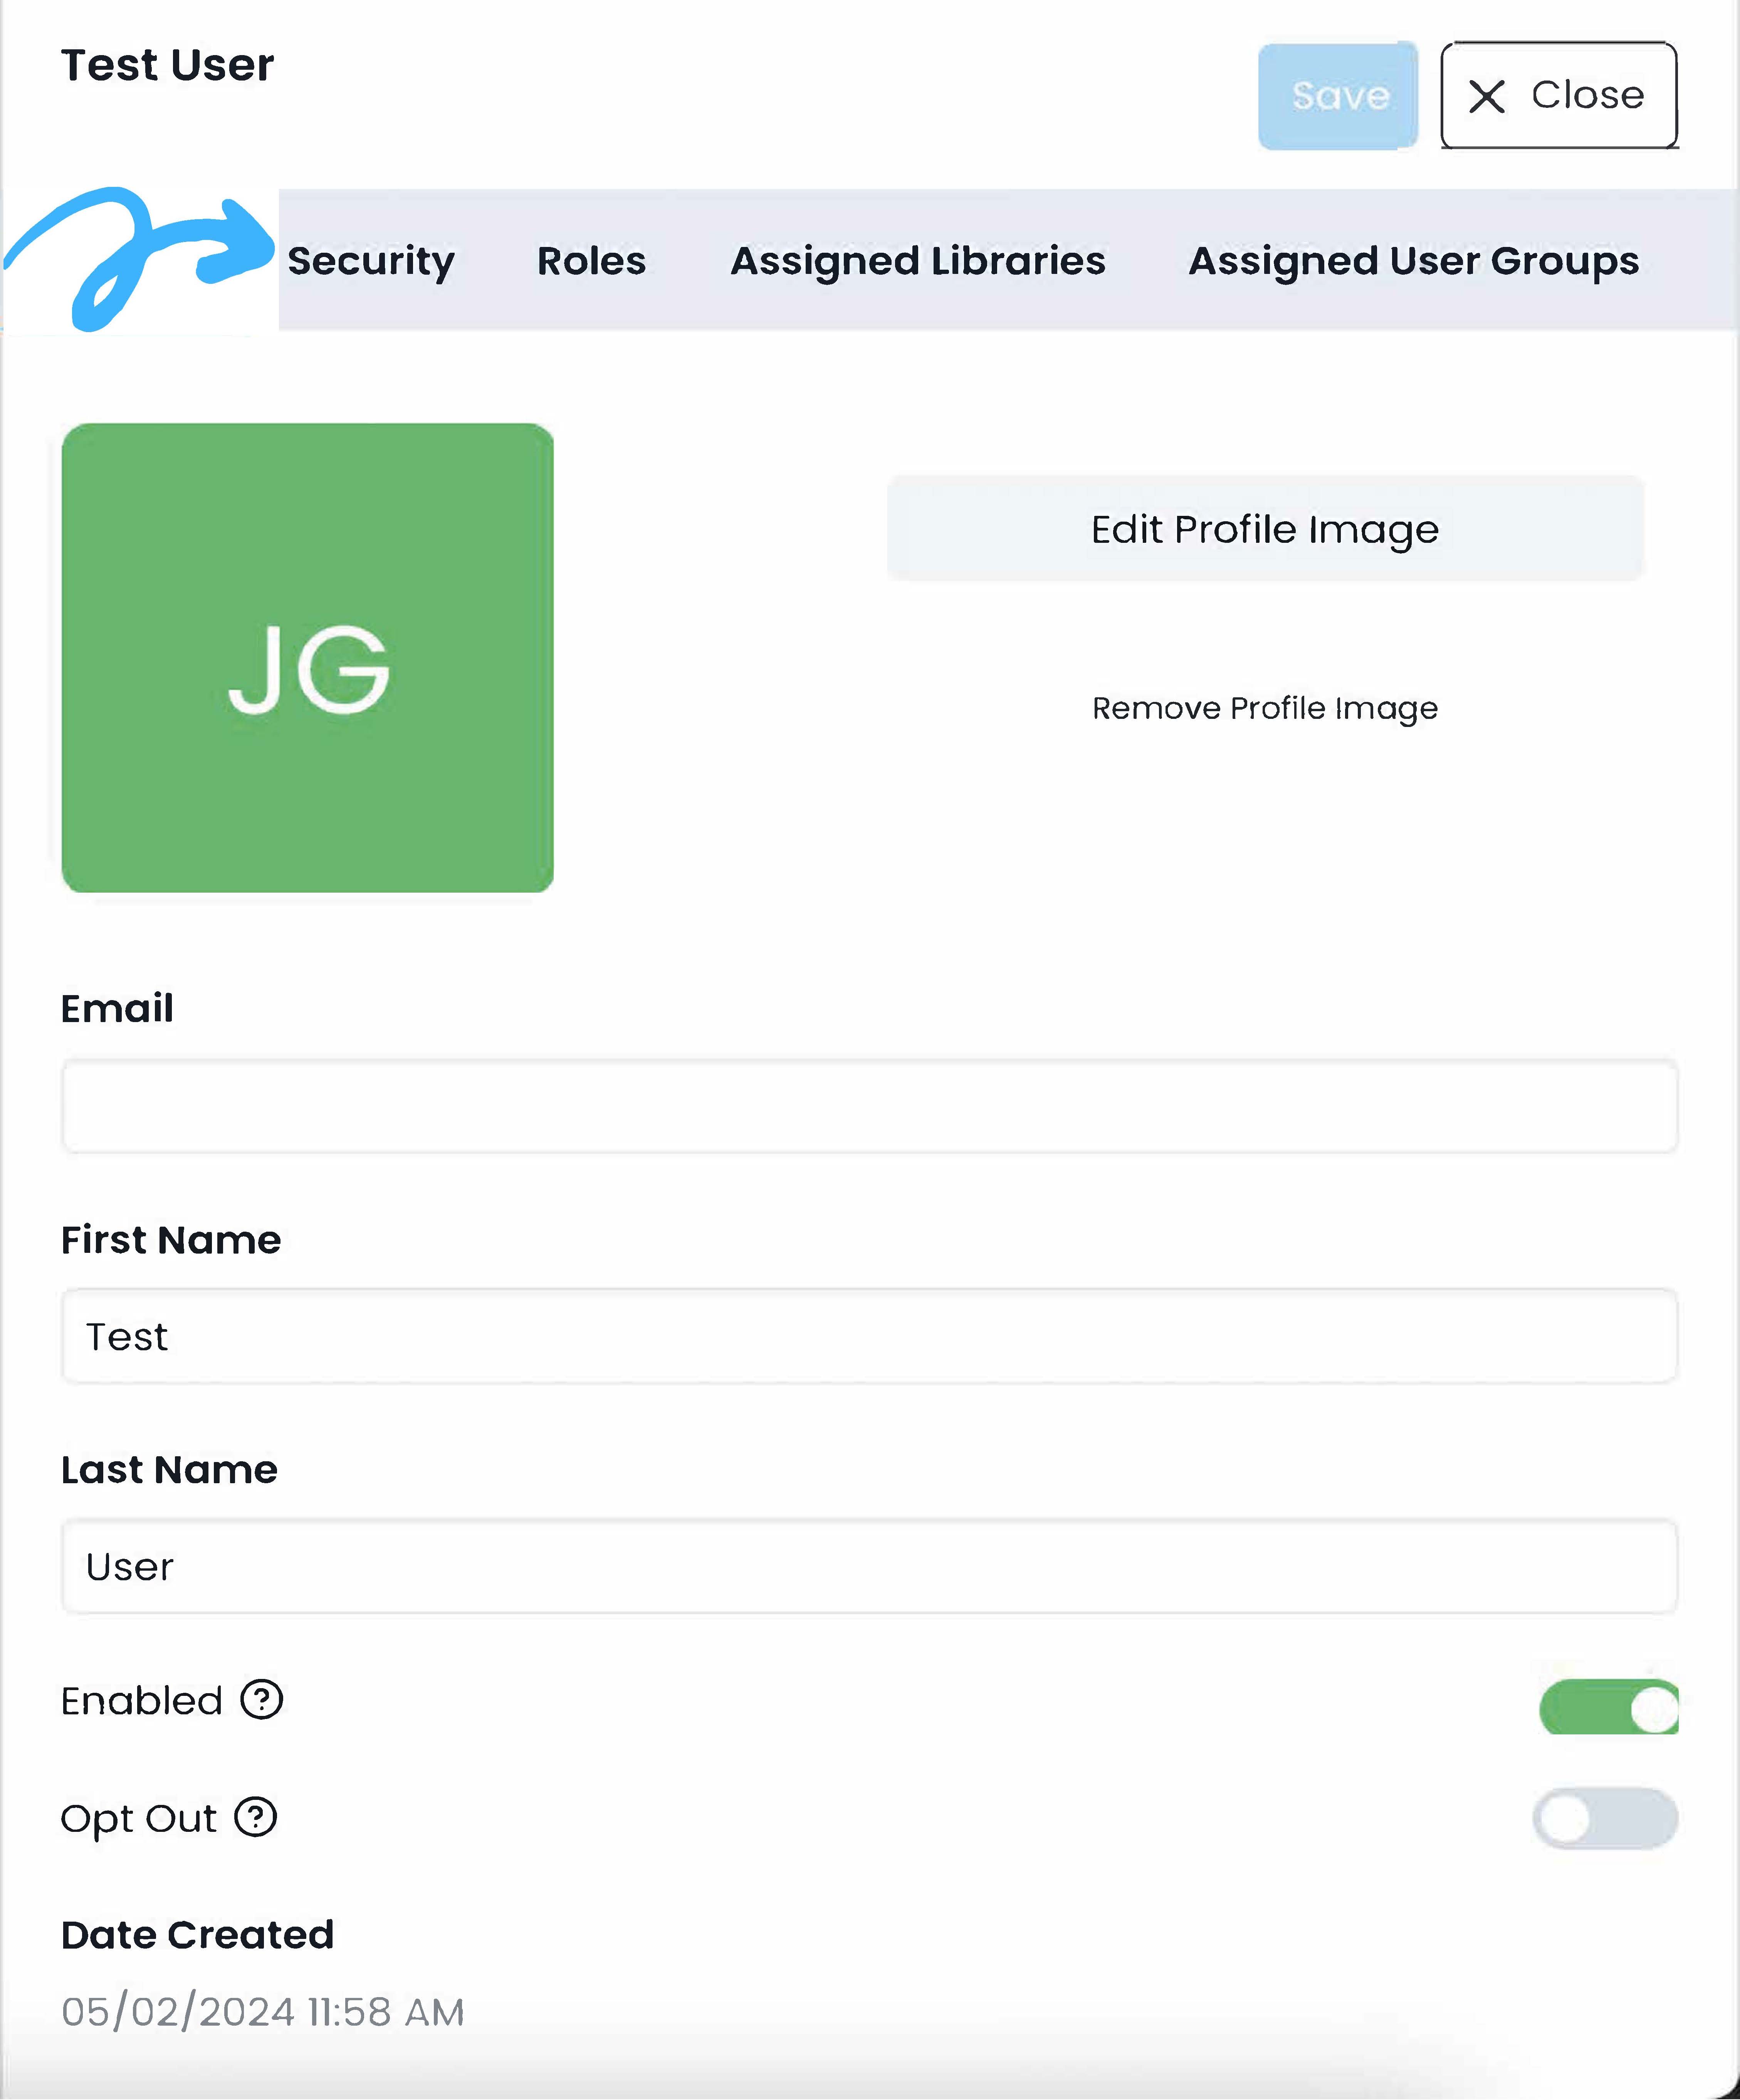Switch to the Roles tab
The width and height of the screenshot is (1740, 2100).
(591, 261)
